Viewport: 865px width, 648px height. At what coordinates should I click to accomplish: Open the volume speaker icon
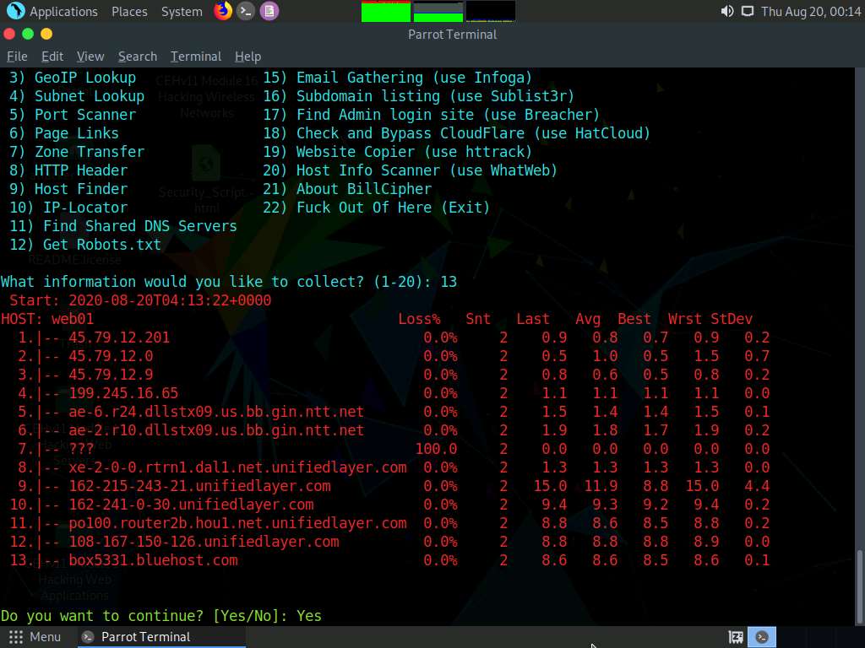click(x=727, y=11)
